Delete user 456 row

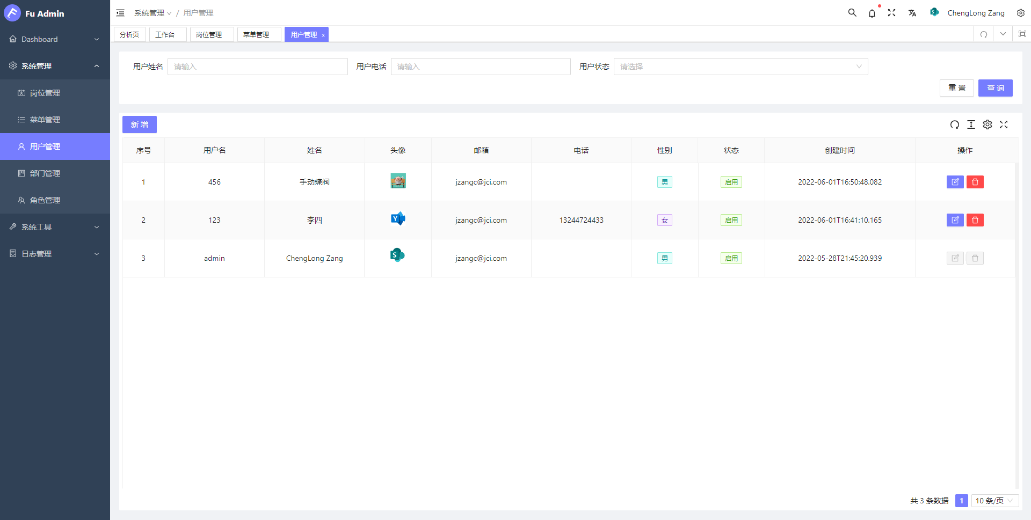tap(975, 182)
